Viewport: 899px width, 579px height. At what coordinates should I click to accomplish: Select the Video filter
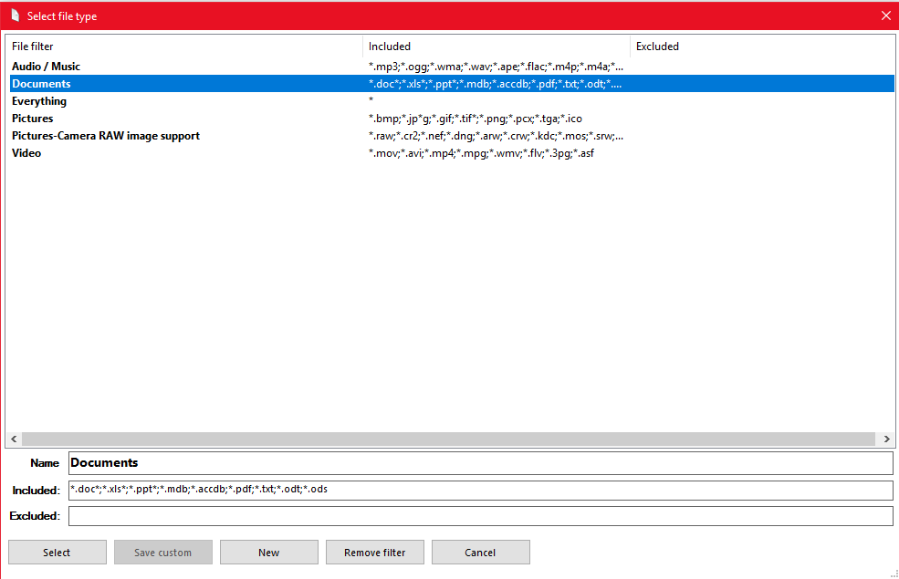tap(137, 152)
